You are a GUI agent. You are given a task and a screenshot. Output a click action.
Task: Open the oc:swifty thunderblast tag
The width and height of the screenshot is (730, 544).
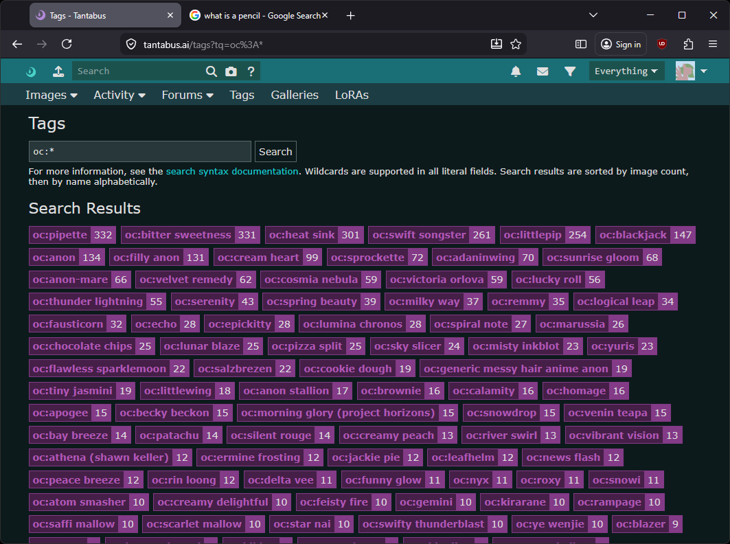click(433, 524)
